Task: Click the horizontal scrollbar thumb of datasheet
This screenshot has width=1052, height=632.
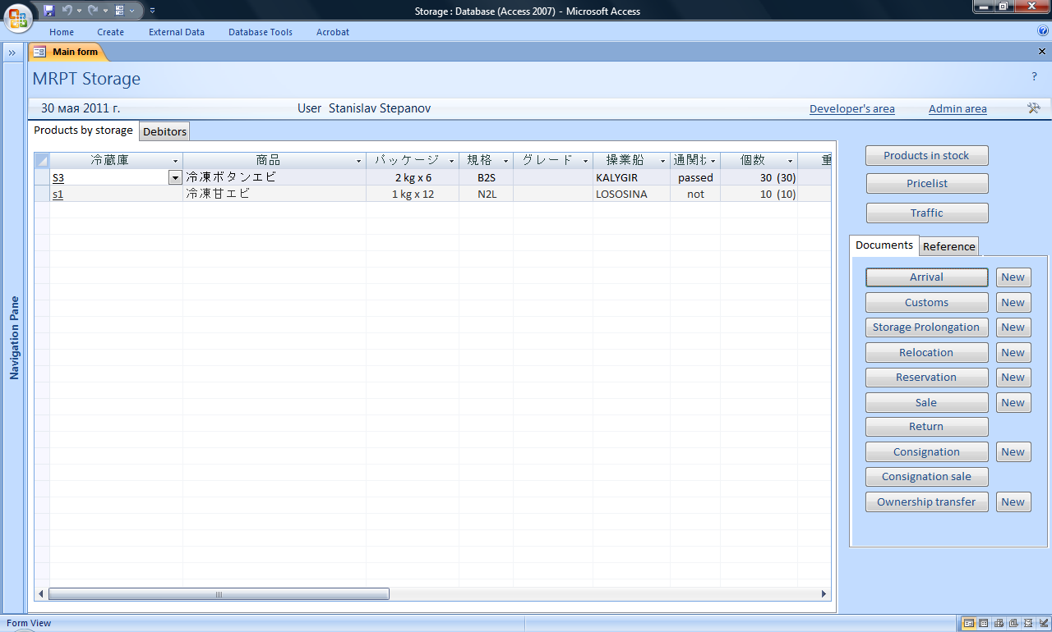Action: (219, 594)
